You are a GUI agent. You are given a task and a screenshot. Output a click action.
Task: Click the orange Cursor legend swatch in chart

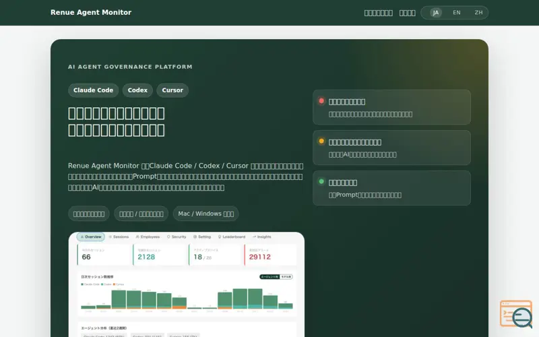click(x=114, y=284)
